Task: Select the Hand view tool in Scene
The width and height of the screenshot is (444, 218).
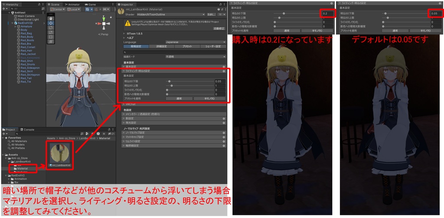Action: pyautogui.click(x=51, y=18)
